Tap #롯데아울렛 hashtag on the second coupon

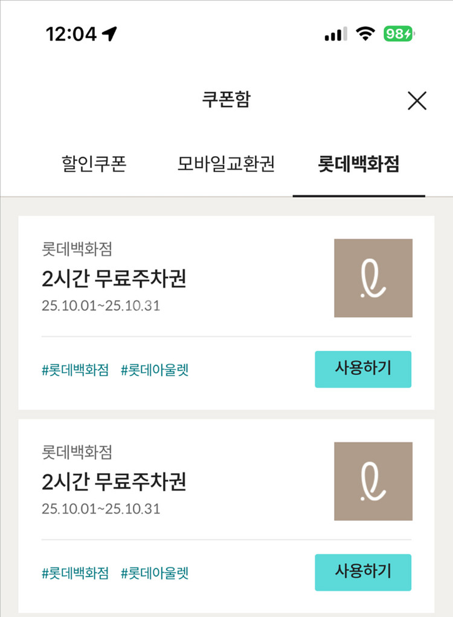[x=155, y=573]
